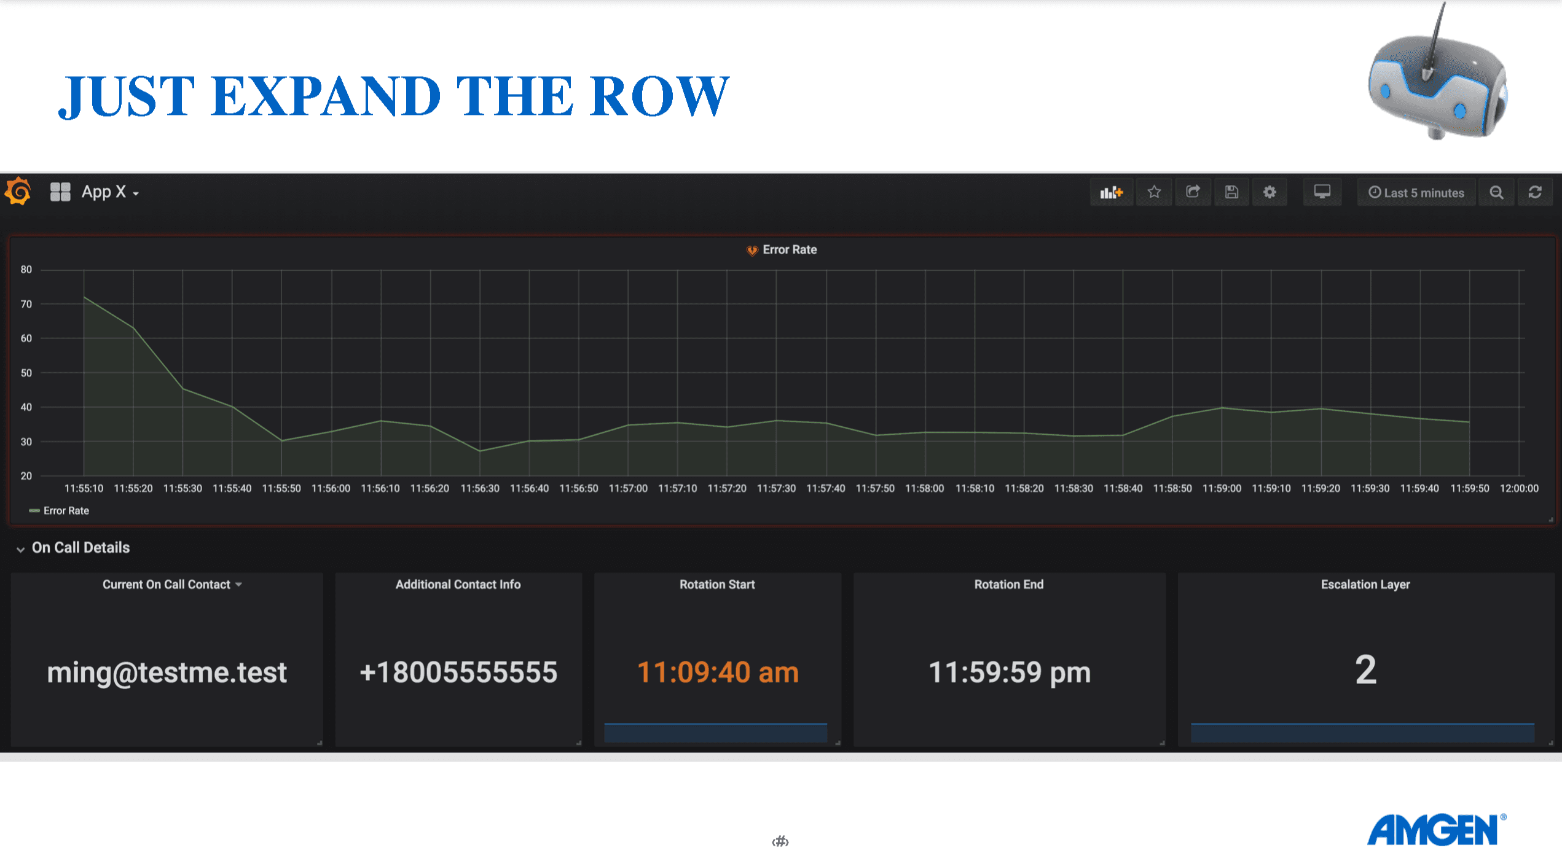Viewport: 1562px width, 861px height.
Task: Select the ming@testme.test contact value
Action: point(167,672)
